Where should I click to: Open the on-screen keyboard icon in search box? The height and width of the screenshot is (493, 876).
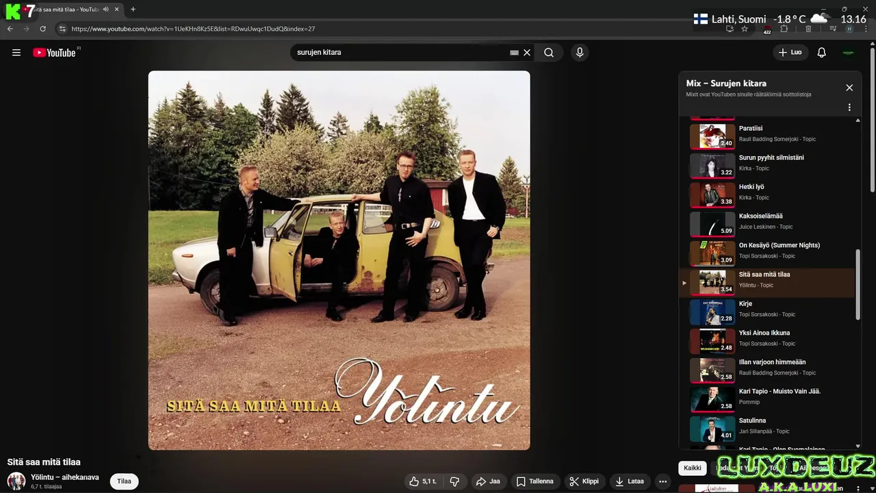(x=514, y=53)
